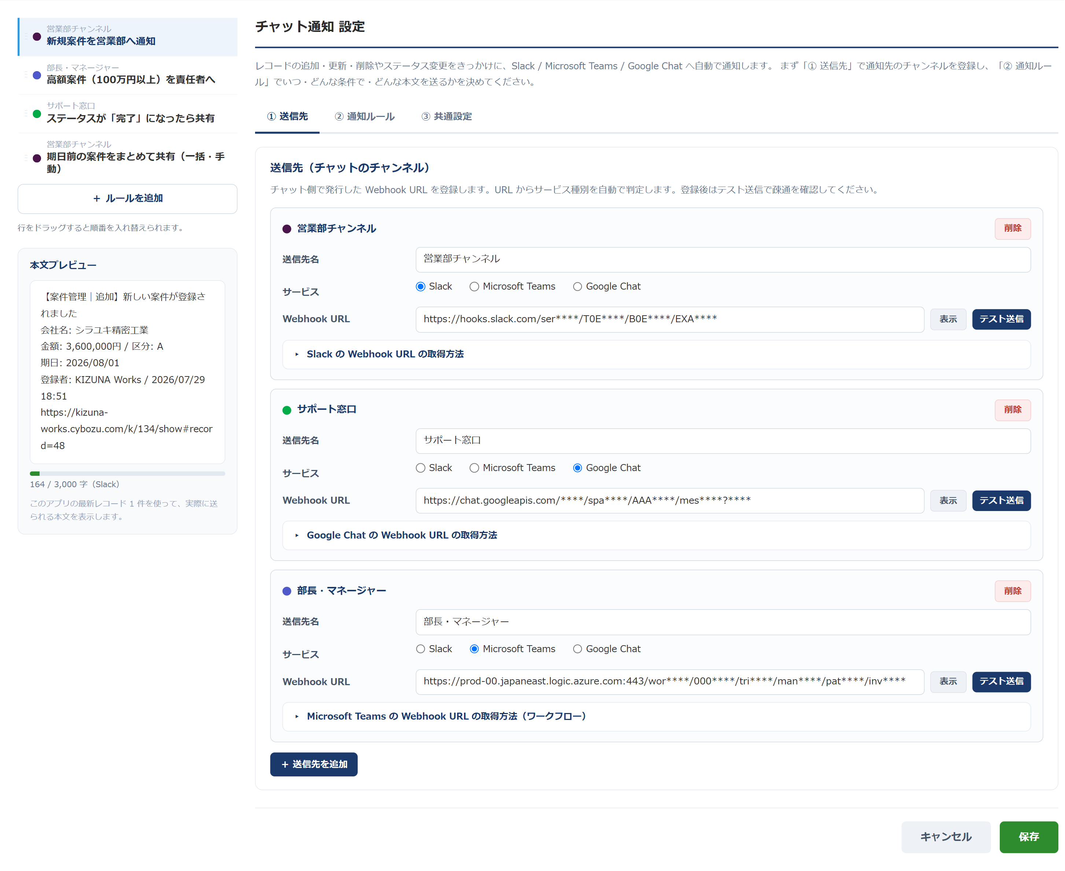Click the キャンセル button
Viewport: 1065px width, 871px height.
pos(946,837)
